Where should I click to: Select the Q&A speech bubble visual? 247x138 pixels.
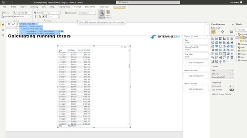[224, 58]
